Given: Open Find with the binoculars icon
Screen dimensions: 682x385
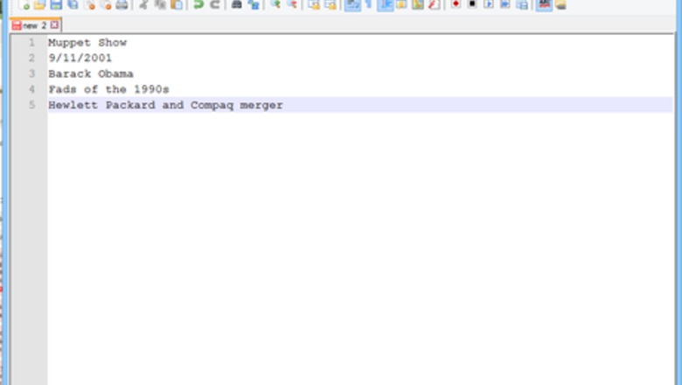Looking at the screenshot, I should coord(236,4).
